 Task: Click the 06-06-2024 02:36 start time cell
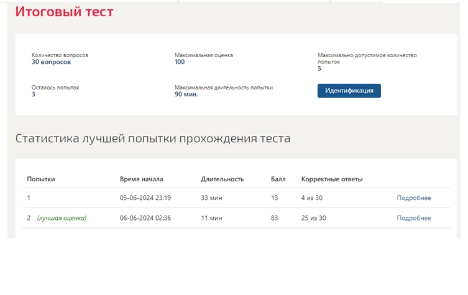pyautogui.click(x=145, y=218)
